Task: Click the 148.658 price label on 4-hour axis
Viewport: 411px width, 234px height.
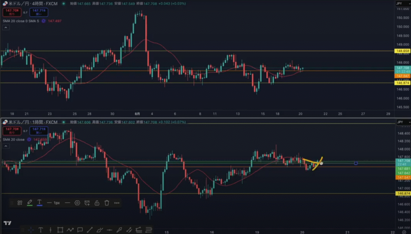Action: pyautogui.click(x=403, y=51)
